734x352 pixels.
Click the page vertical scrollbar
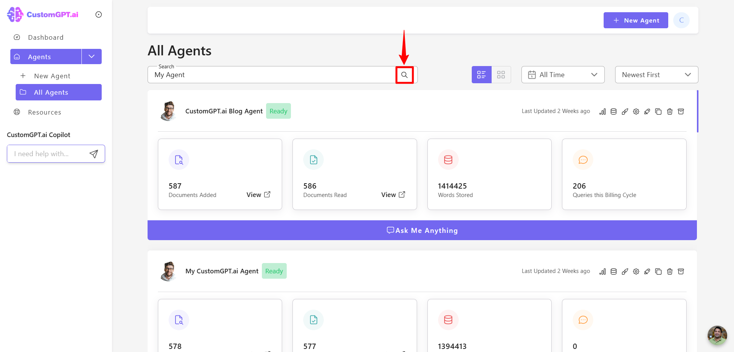click(698, 111)
